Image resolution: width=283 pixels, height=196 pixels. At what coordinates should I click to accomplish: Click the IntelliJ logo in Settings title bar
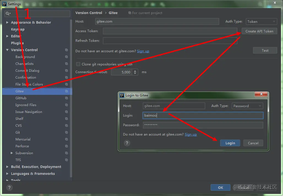[x=4, y=4]
